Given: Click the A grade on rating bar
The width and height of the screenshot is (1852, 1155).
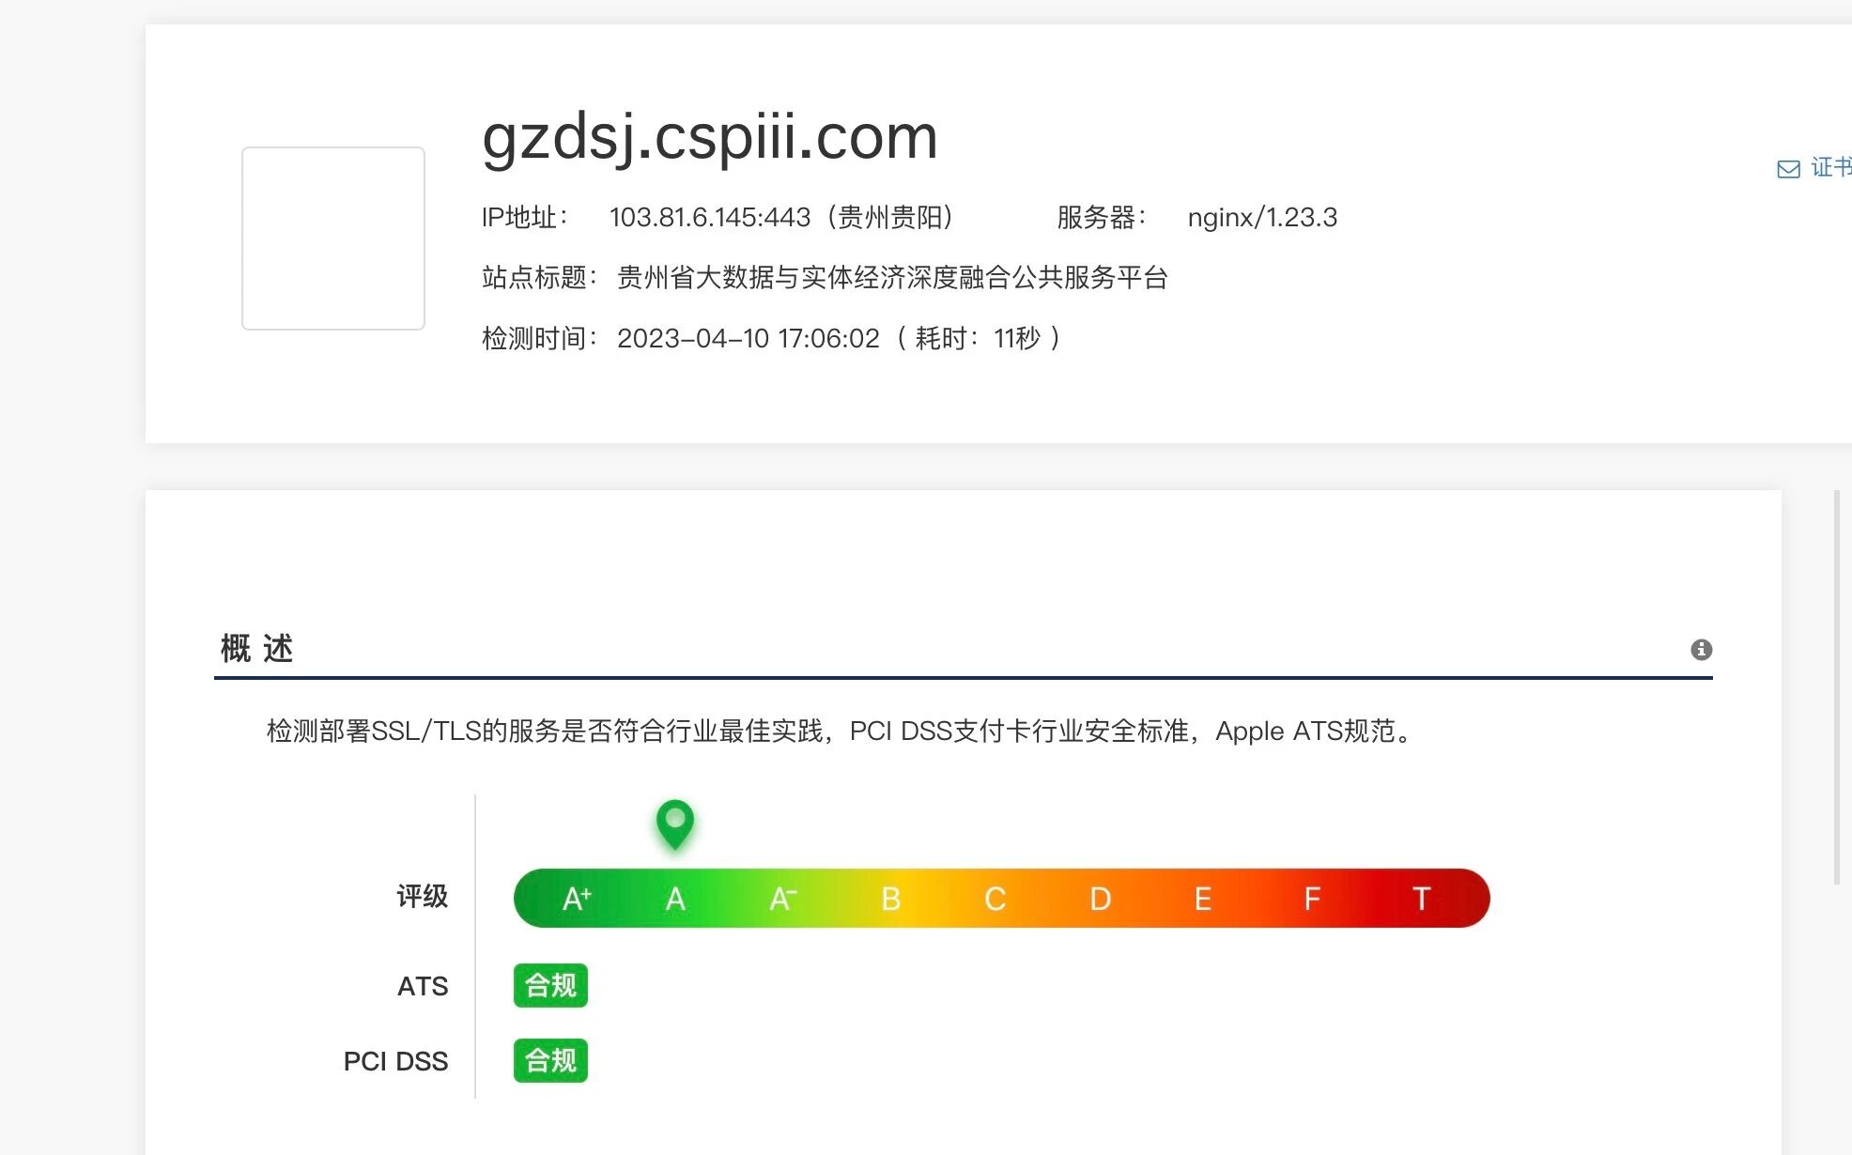Looking at the screenshot, I should point(675,899).
